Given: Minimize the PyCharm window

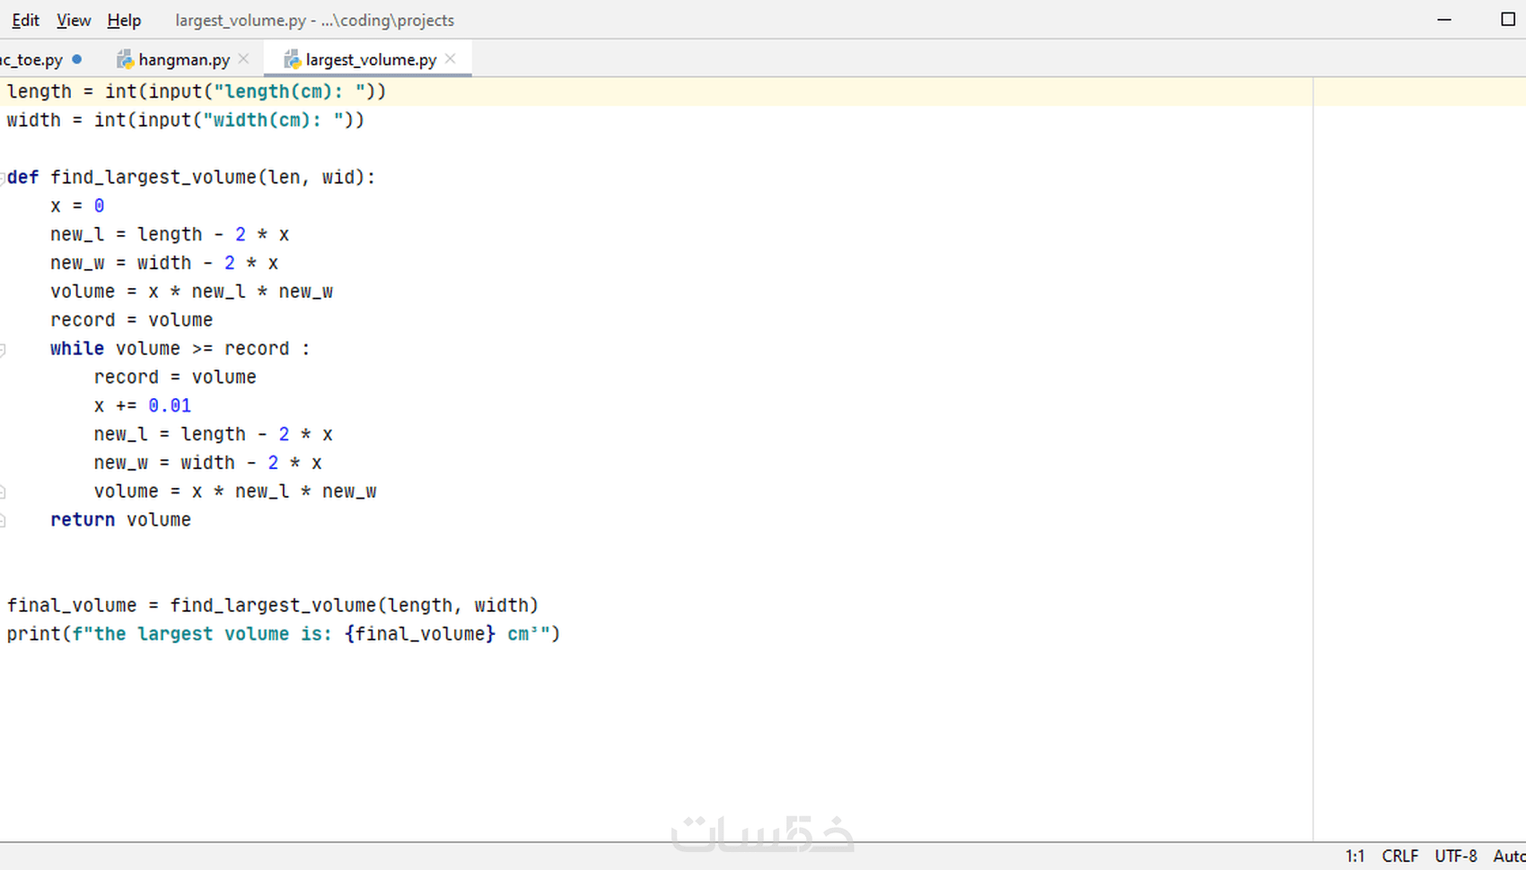Looking at the screenshot, I should (x=1444, y=20).
